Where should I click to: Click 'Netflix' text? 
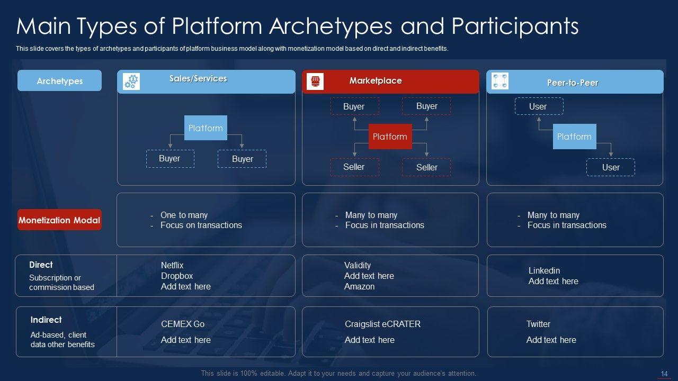pyautogui.click(x=172, y=265)
